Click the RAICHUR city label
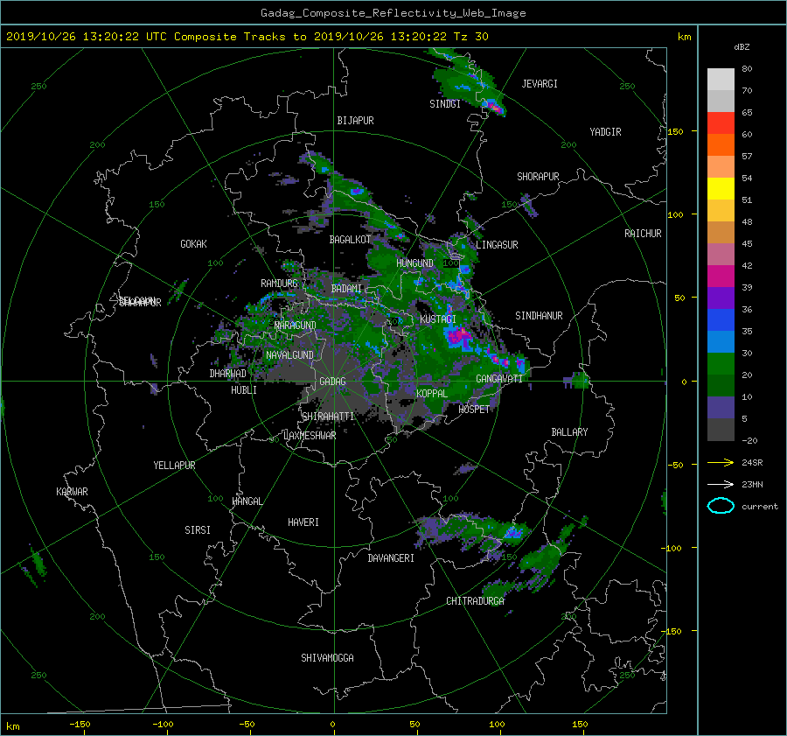Screen dimensions: 787x736 coord(643,234)
